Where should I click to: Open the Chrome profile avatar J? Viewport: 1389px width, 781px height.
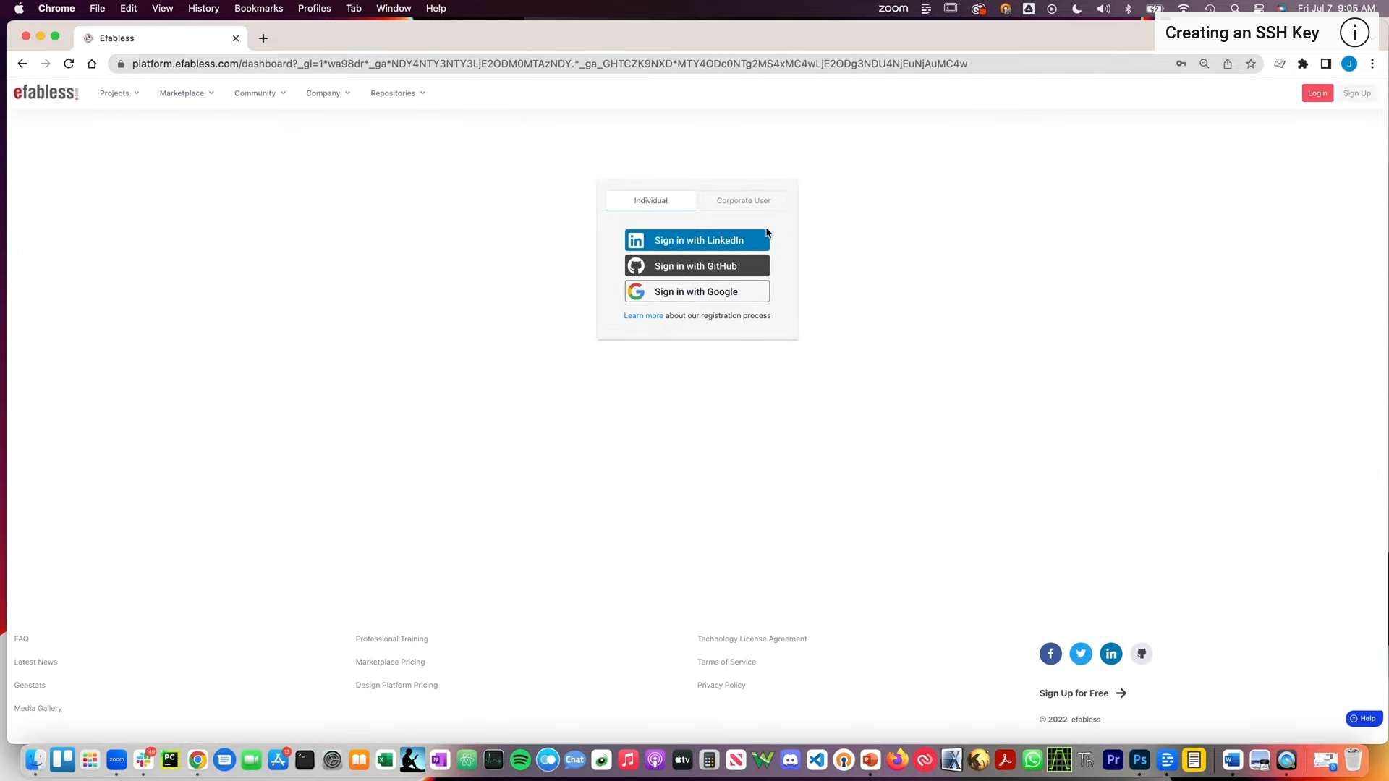pos(1349,64)
